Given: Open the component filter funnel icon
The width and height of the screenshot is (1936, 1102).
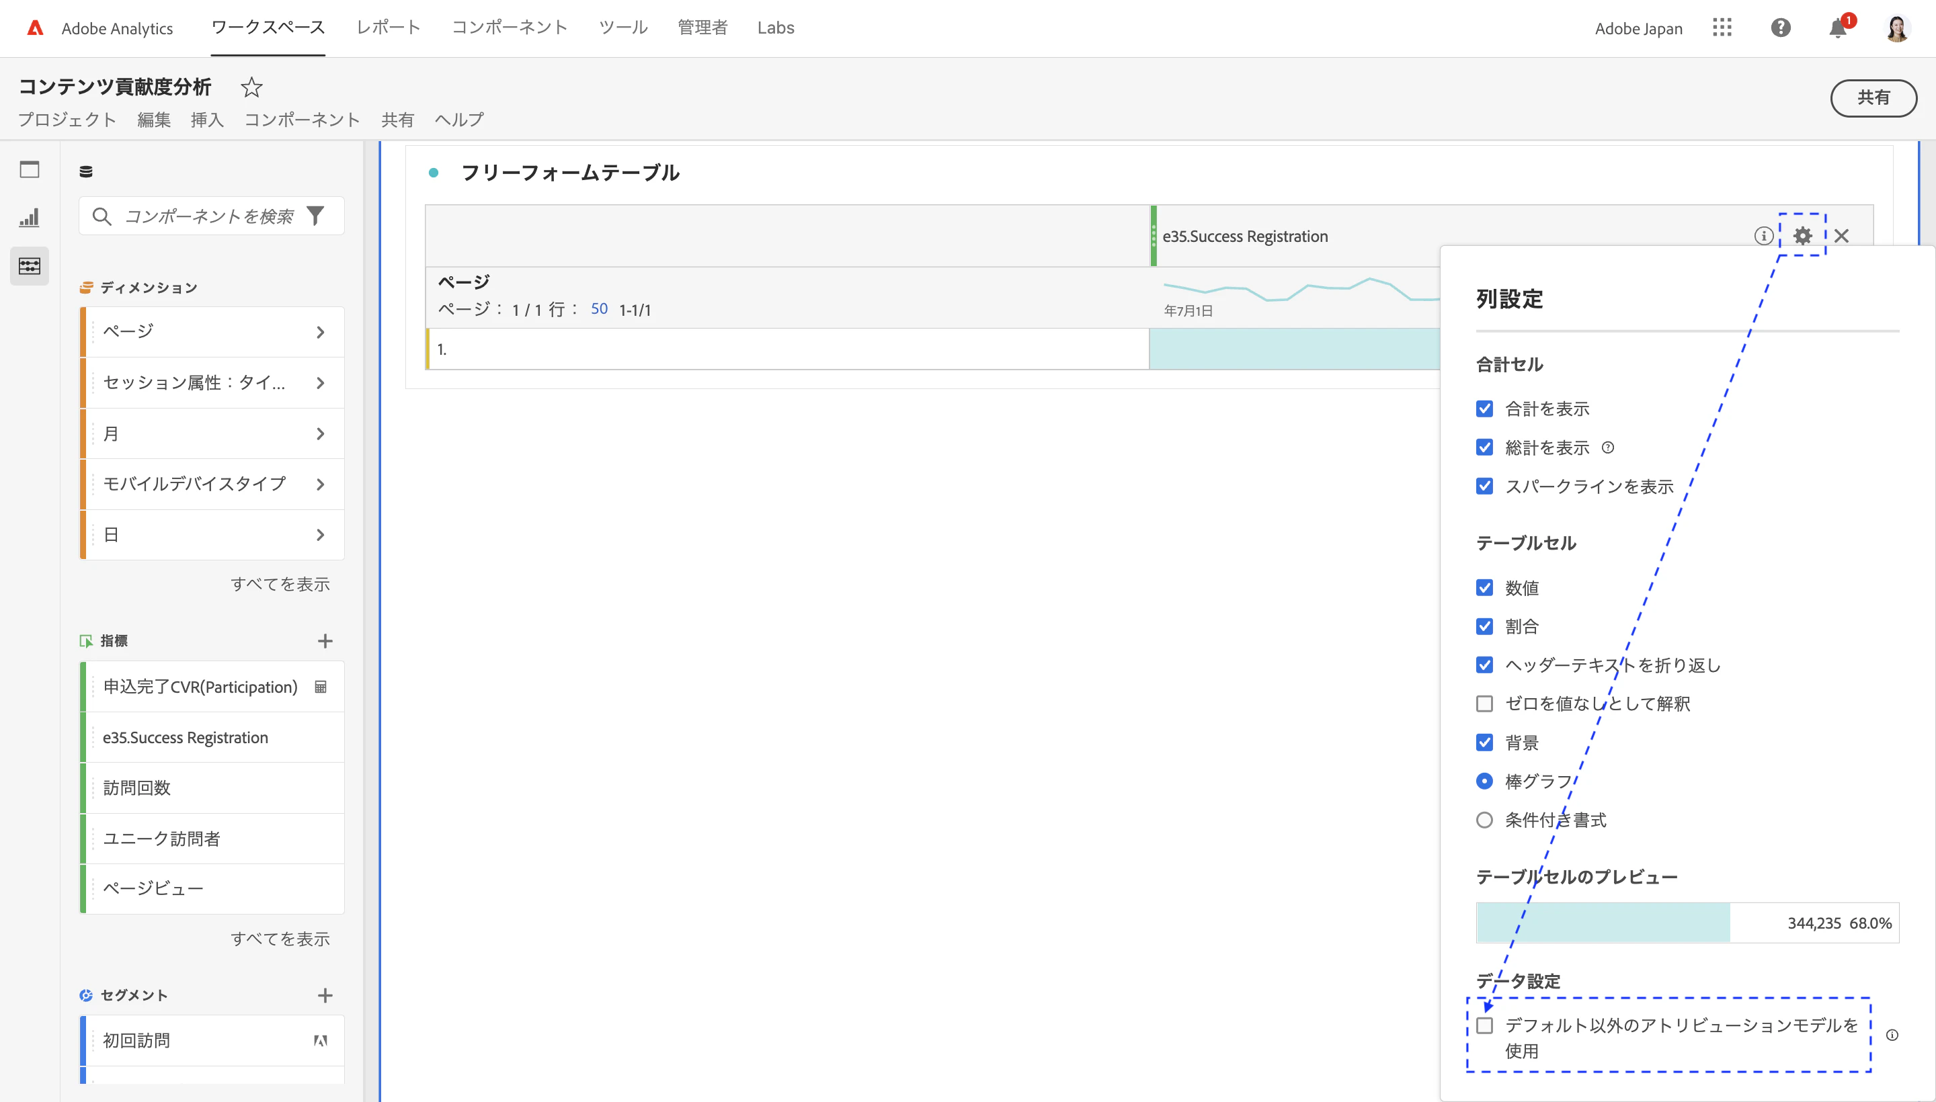Looking at the screenshot, I should [x=316, y=216].
